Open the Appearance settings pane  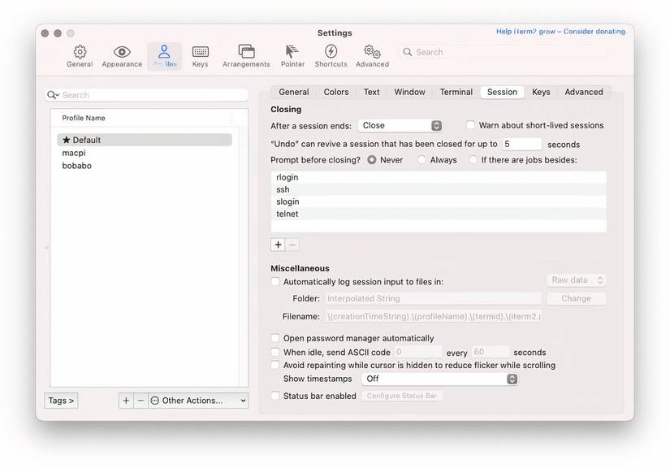pos(121,55)
